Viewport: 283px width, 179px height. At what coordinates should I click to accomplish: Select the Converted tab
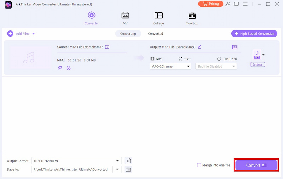tap(155, 34)
